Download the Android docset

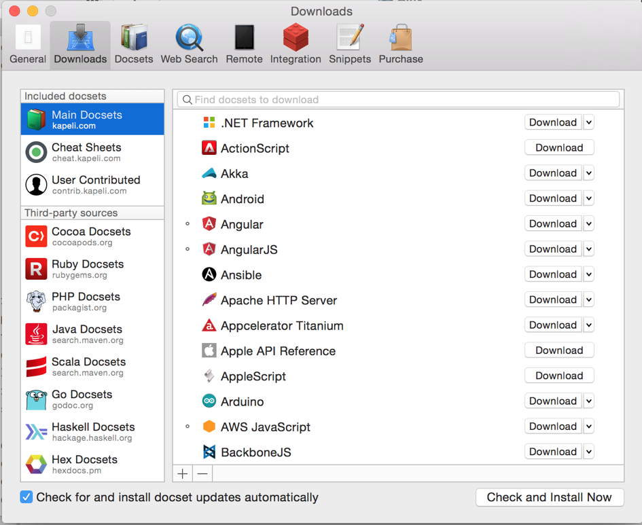tap(553, 198)
